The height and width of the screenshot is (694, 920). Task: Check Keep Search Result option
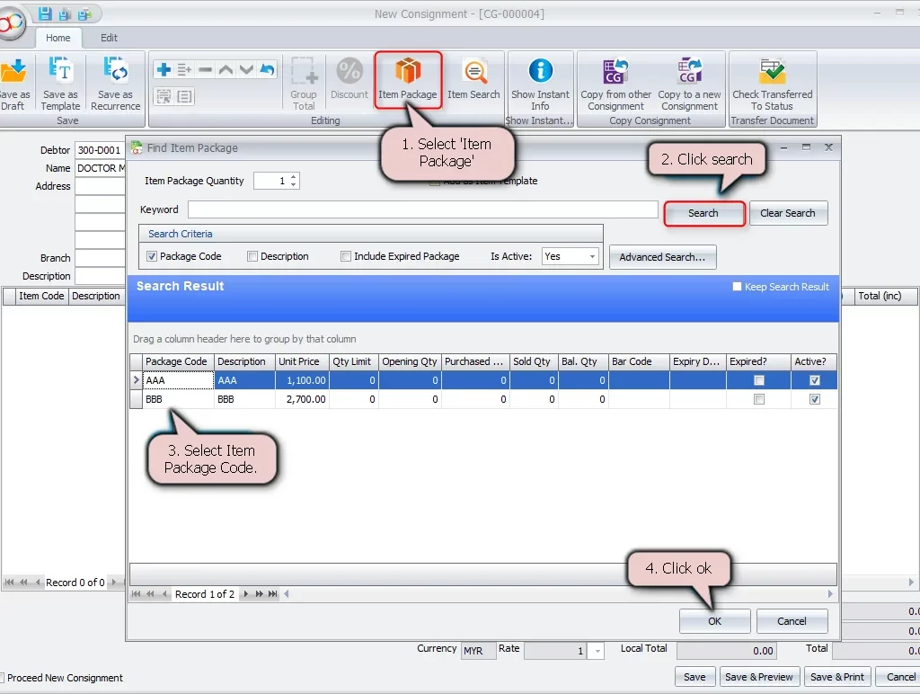pyautogui.click(x=737, y=287)
